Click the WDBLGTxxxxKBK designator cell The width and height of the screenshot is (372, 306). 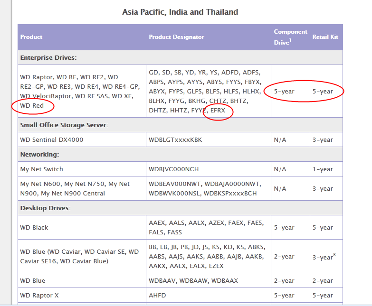(209, 139)
